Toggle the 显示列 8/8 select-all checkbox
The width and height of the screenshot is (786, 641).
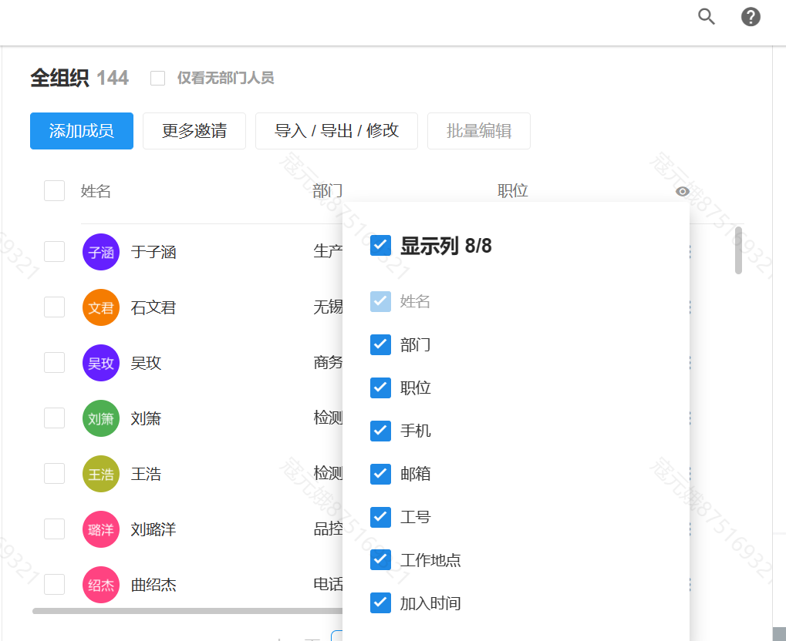point(380,246)
